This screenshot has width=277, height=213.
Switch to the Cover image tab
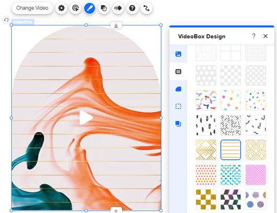(x=178, y=54)
